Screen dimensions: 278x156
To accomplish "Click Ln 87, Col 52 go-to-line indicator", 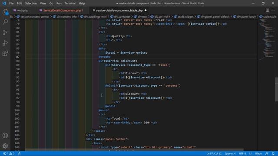I will (x=214, y=153).
